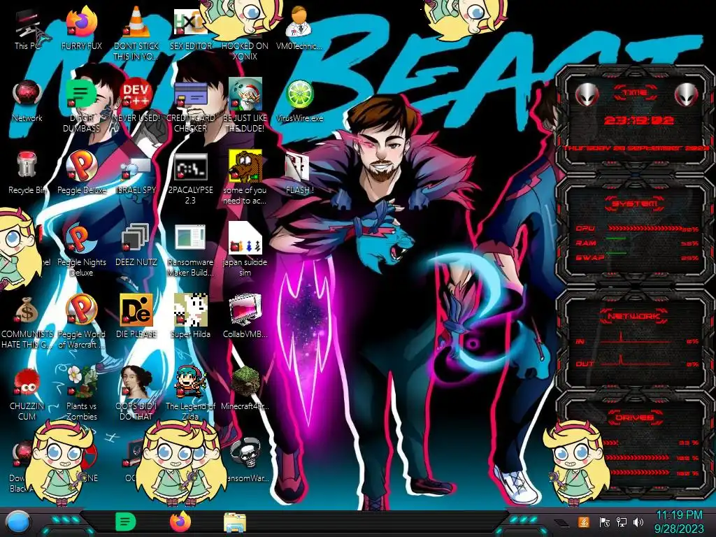Click the 23:19 clock readout in widget
Viewport: 716px width, 537px height.
pyautogui.click(x=638, y=120)
